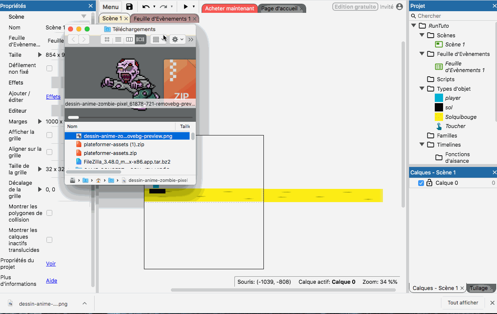Click the Save project floppy disk icon
This screenshot has height=314, width=497.
pyautogui.click(x=129, y=7)
